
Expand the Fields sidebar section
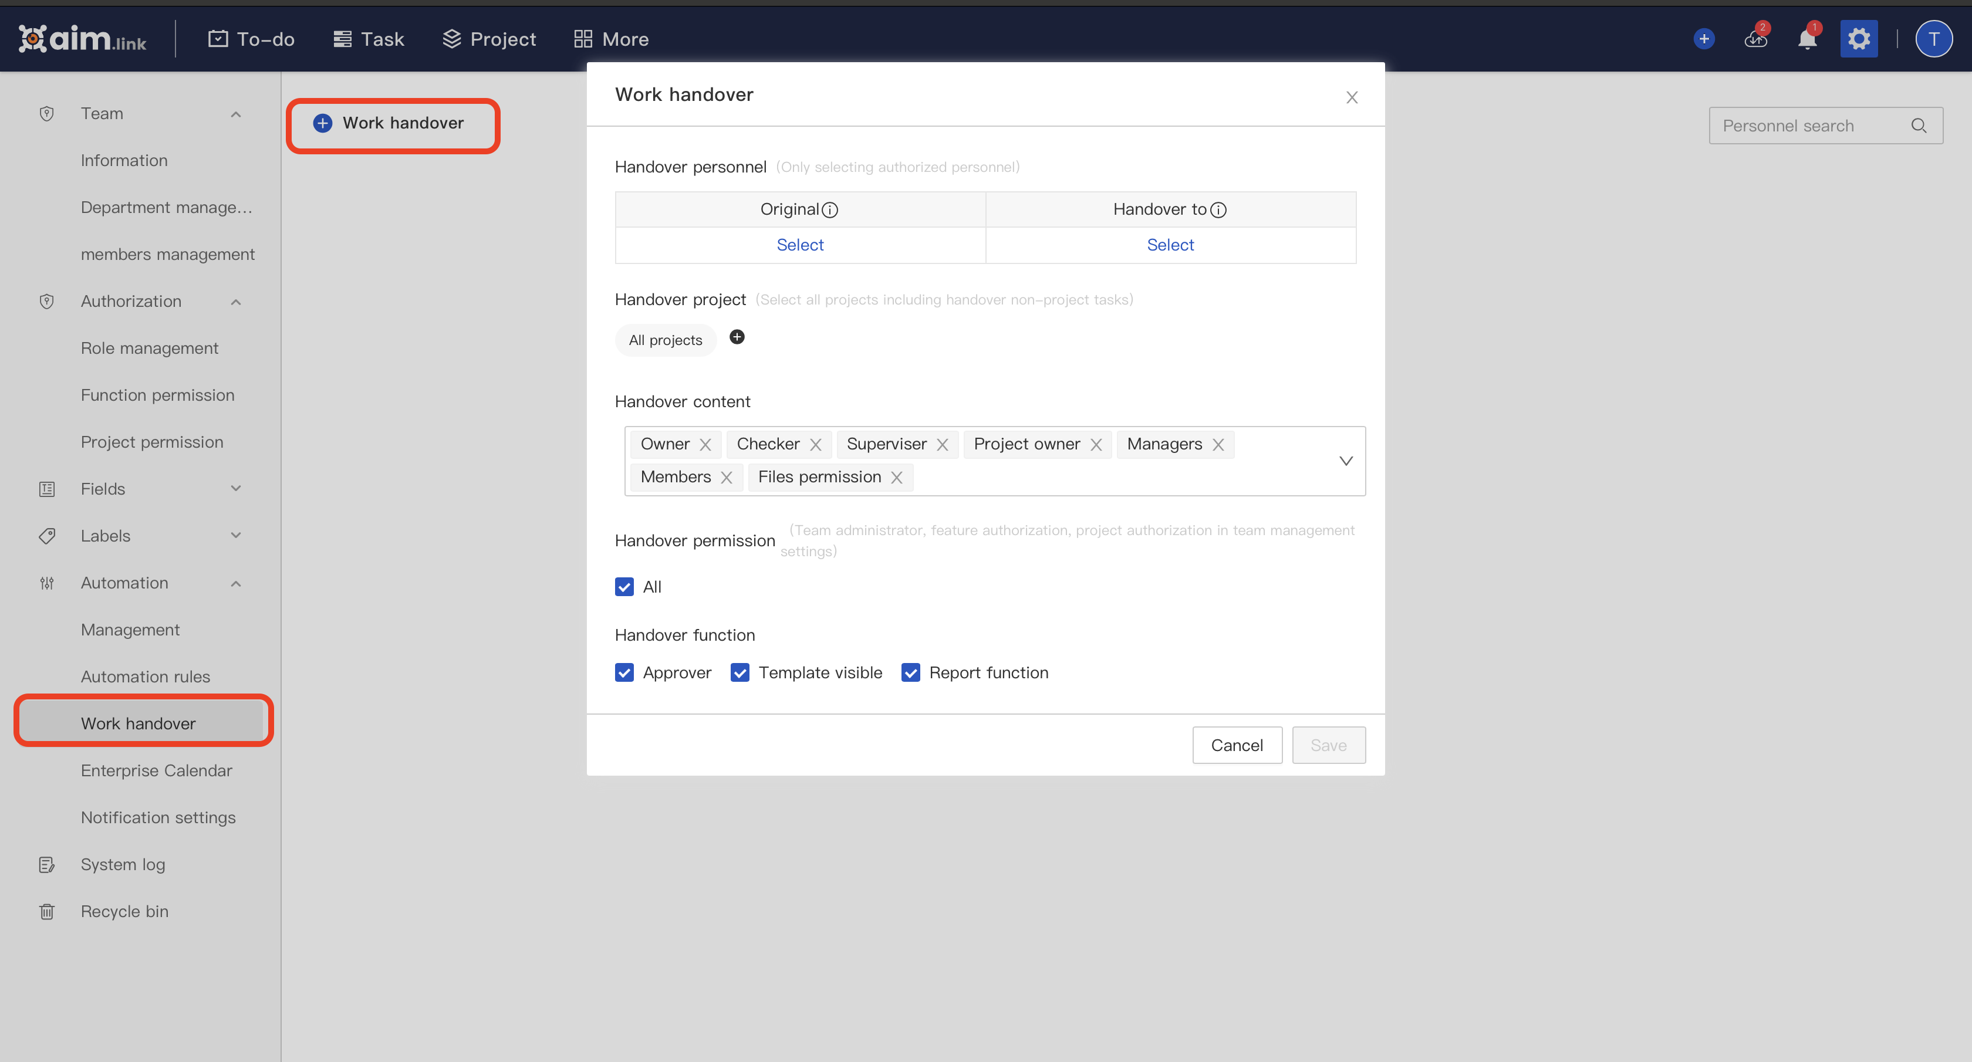pyautogui.click(x=236, y=489)
